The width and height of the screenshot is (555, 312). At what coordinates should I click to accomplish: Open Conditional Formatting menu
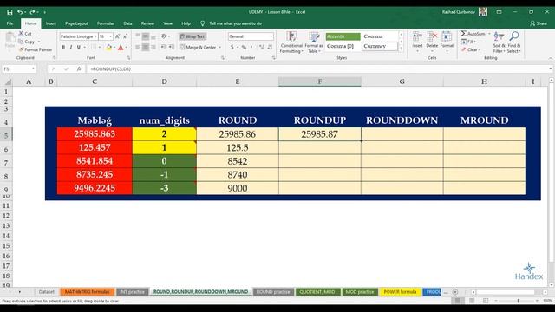point(291,42)
